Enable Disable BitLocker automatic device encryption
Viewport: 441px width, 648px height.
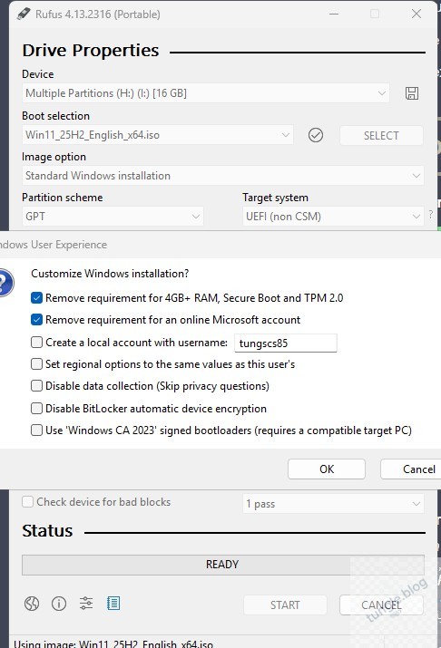(x=36, y=409)
